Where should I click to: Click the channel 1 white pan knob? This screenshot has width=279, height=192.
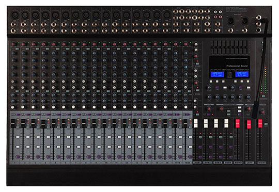[x=12, y=107]
